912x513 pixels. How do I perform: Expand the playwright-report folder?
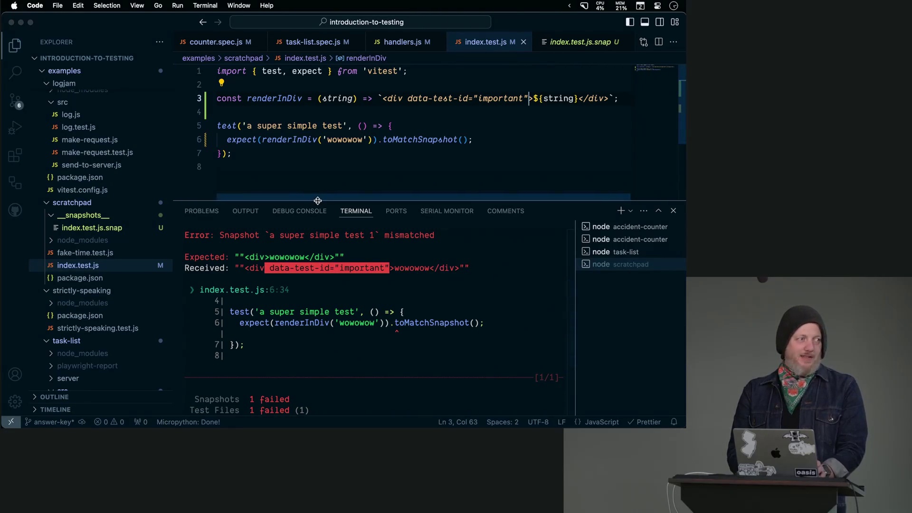tap(87, 366)
